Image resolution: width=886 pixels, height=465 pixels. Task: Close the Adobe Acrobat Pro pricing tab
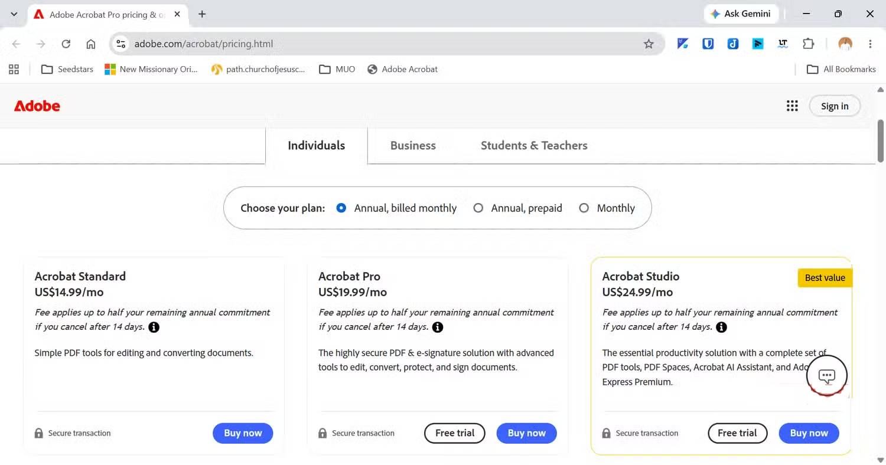(177, 14)
